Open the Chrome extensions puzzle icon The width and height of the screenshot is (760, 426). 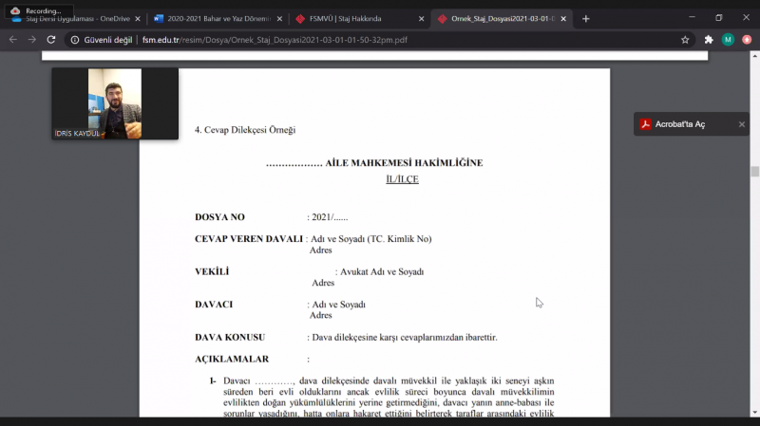[x=709, y=40]
